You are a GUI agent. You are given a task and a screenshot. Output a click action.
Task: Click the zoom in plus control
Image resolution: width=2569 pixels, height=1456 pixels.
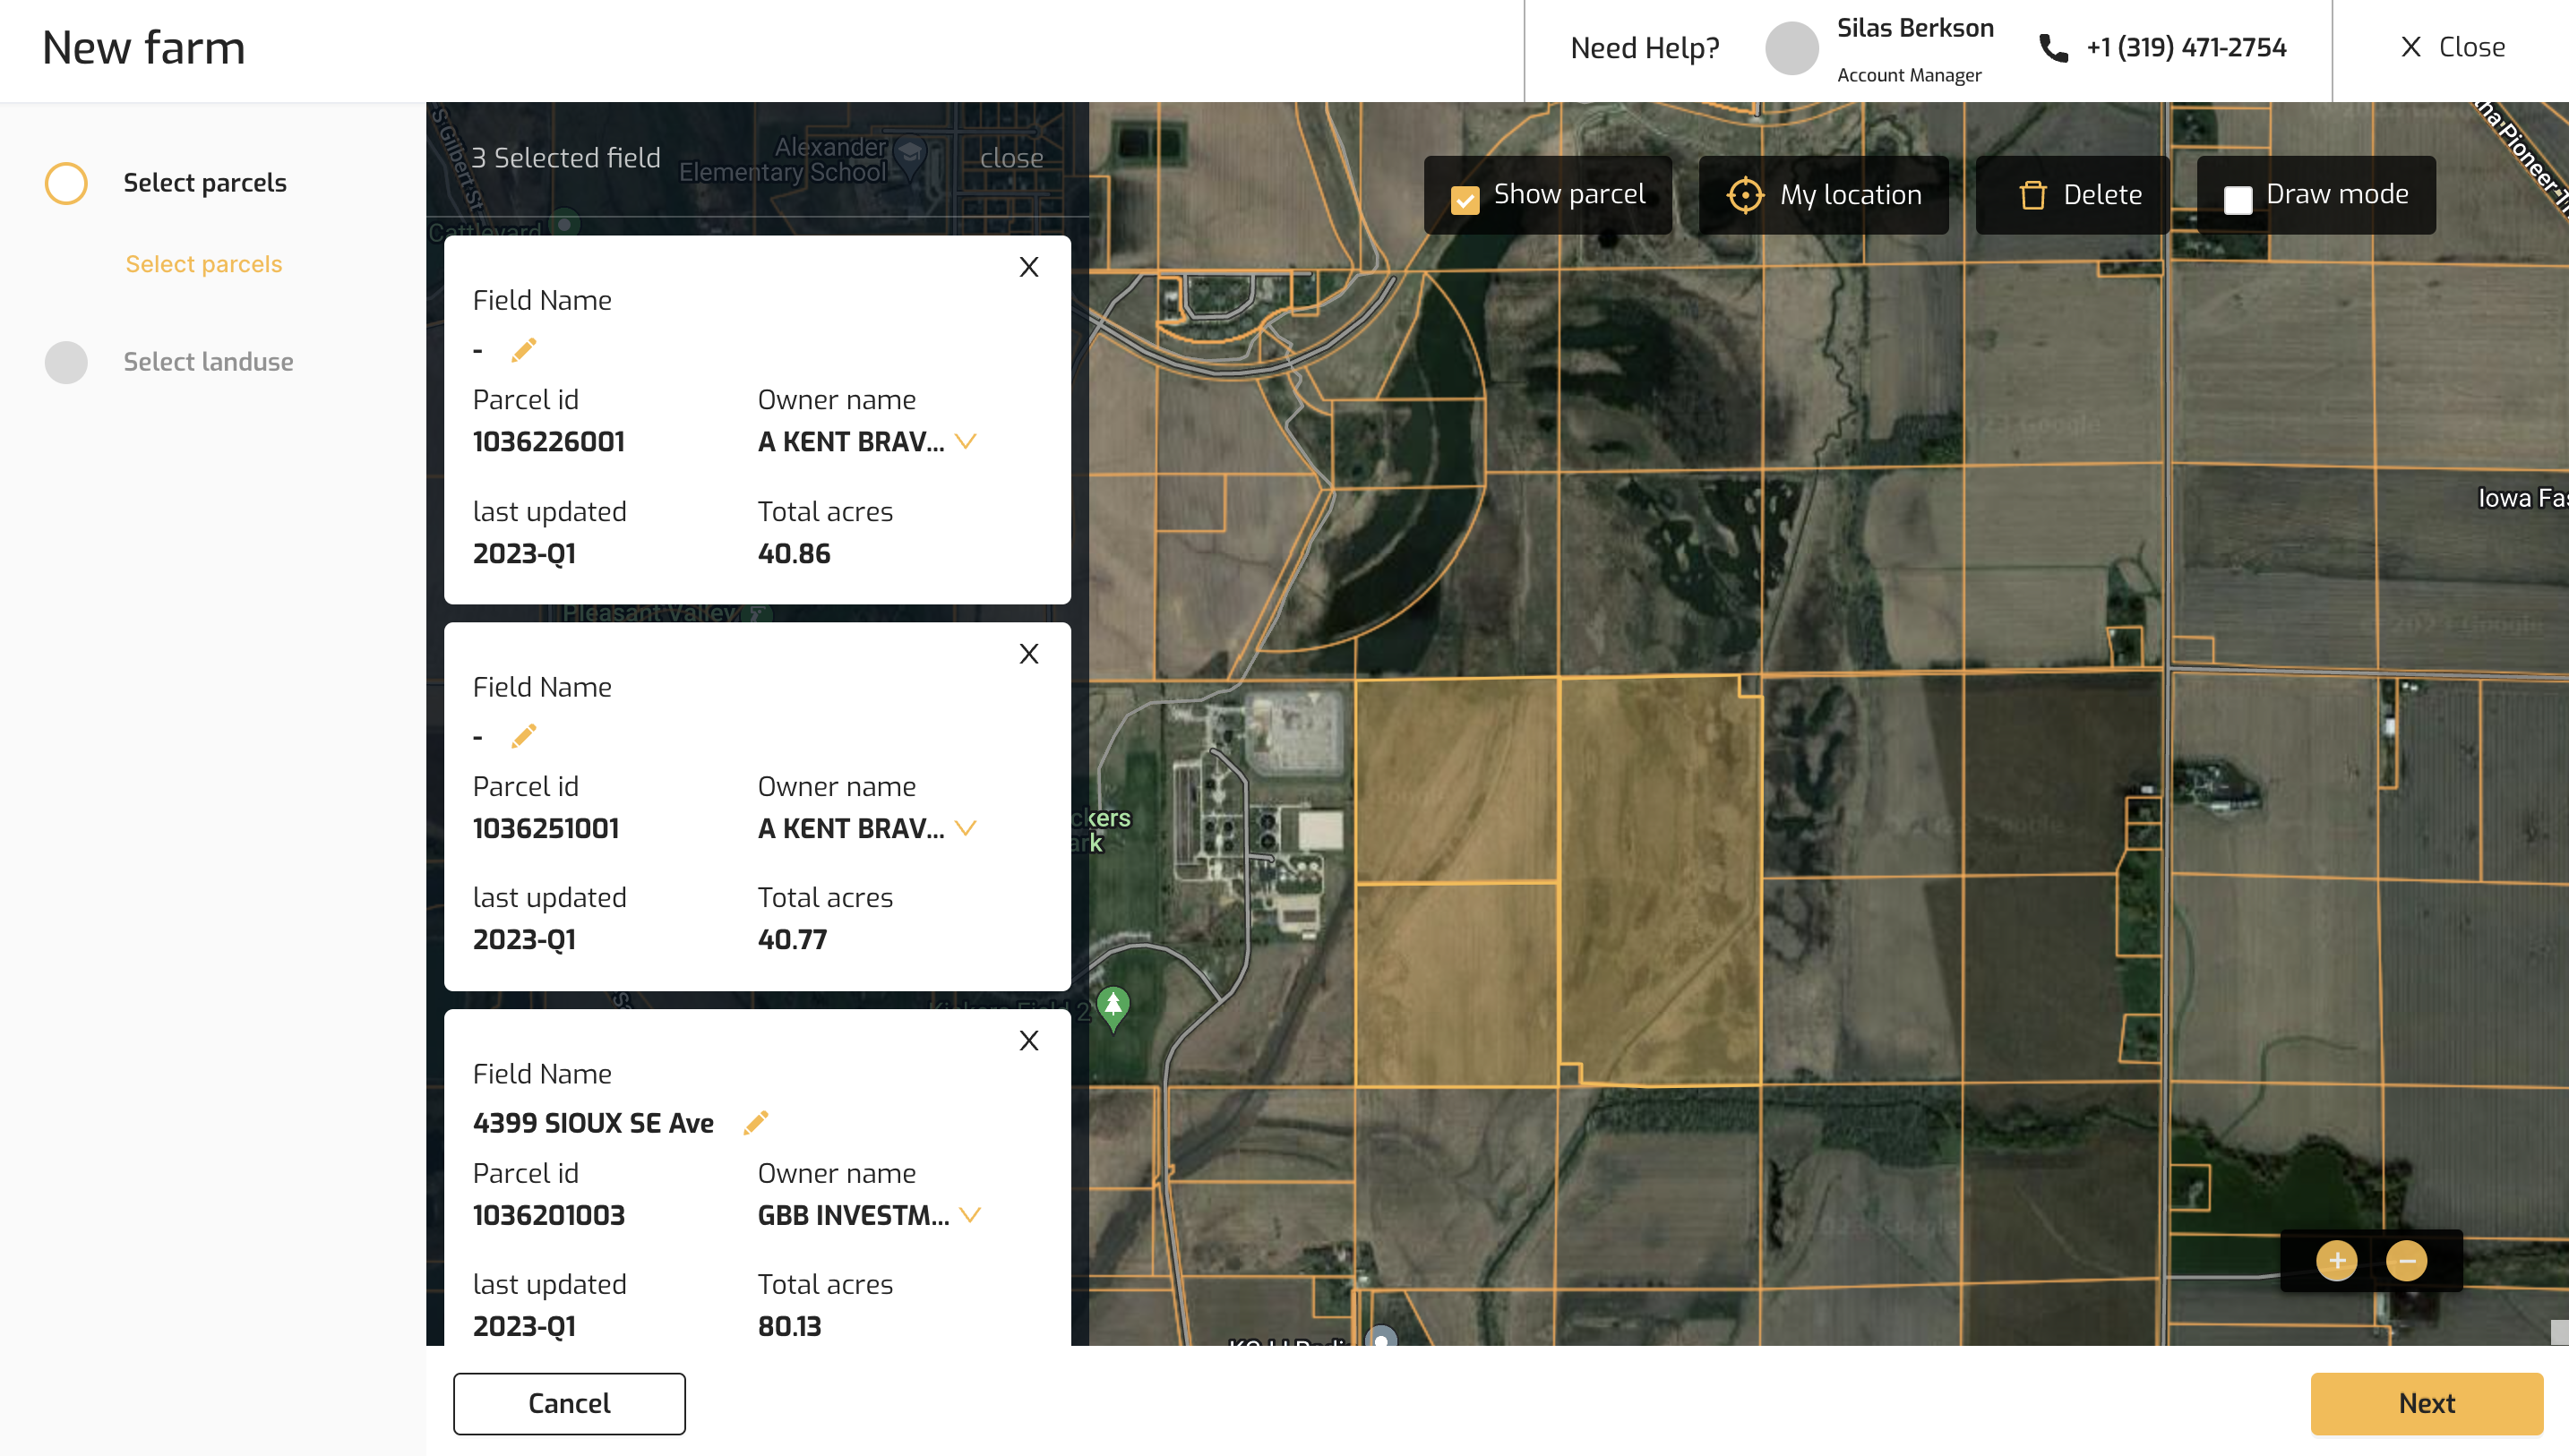[2337, 1260]
